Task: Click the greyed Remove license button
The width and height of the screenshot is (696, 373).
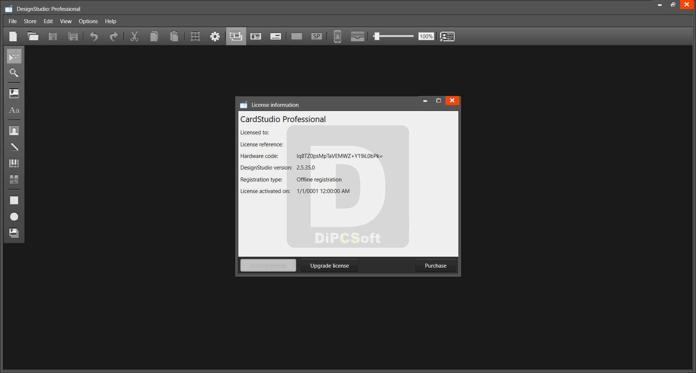Action: tap(268, 265)
